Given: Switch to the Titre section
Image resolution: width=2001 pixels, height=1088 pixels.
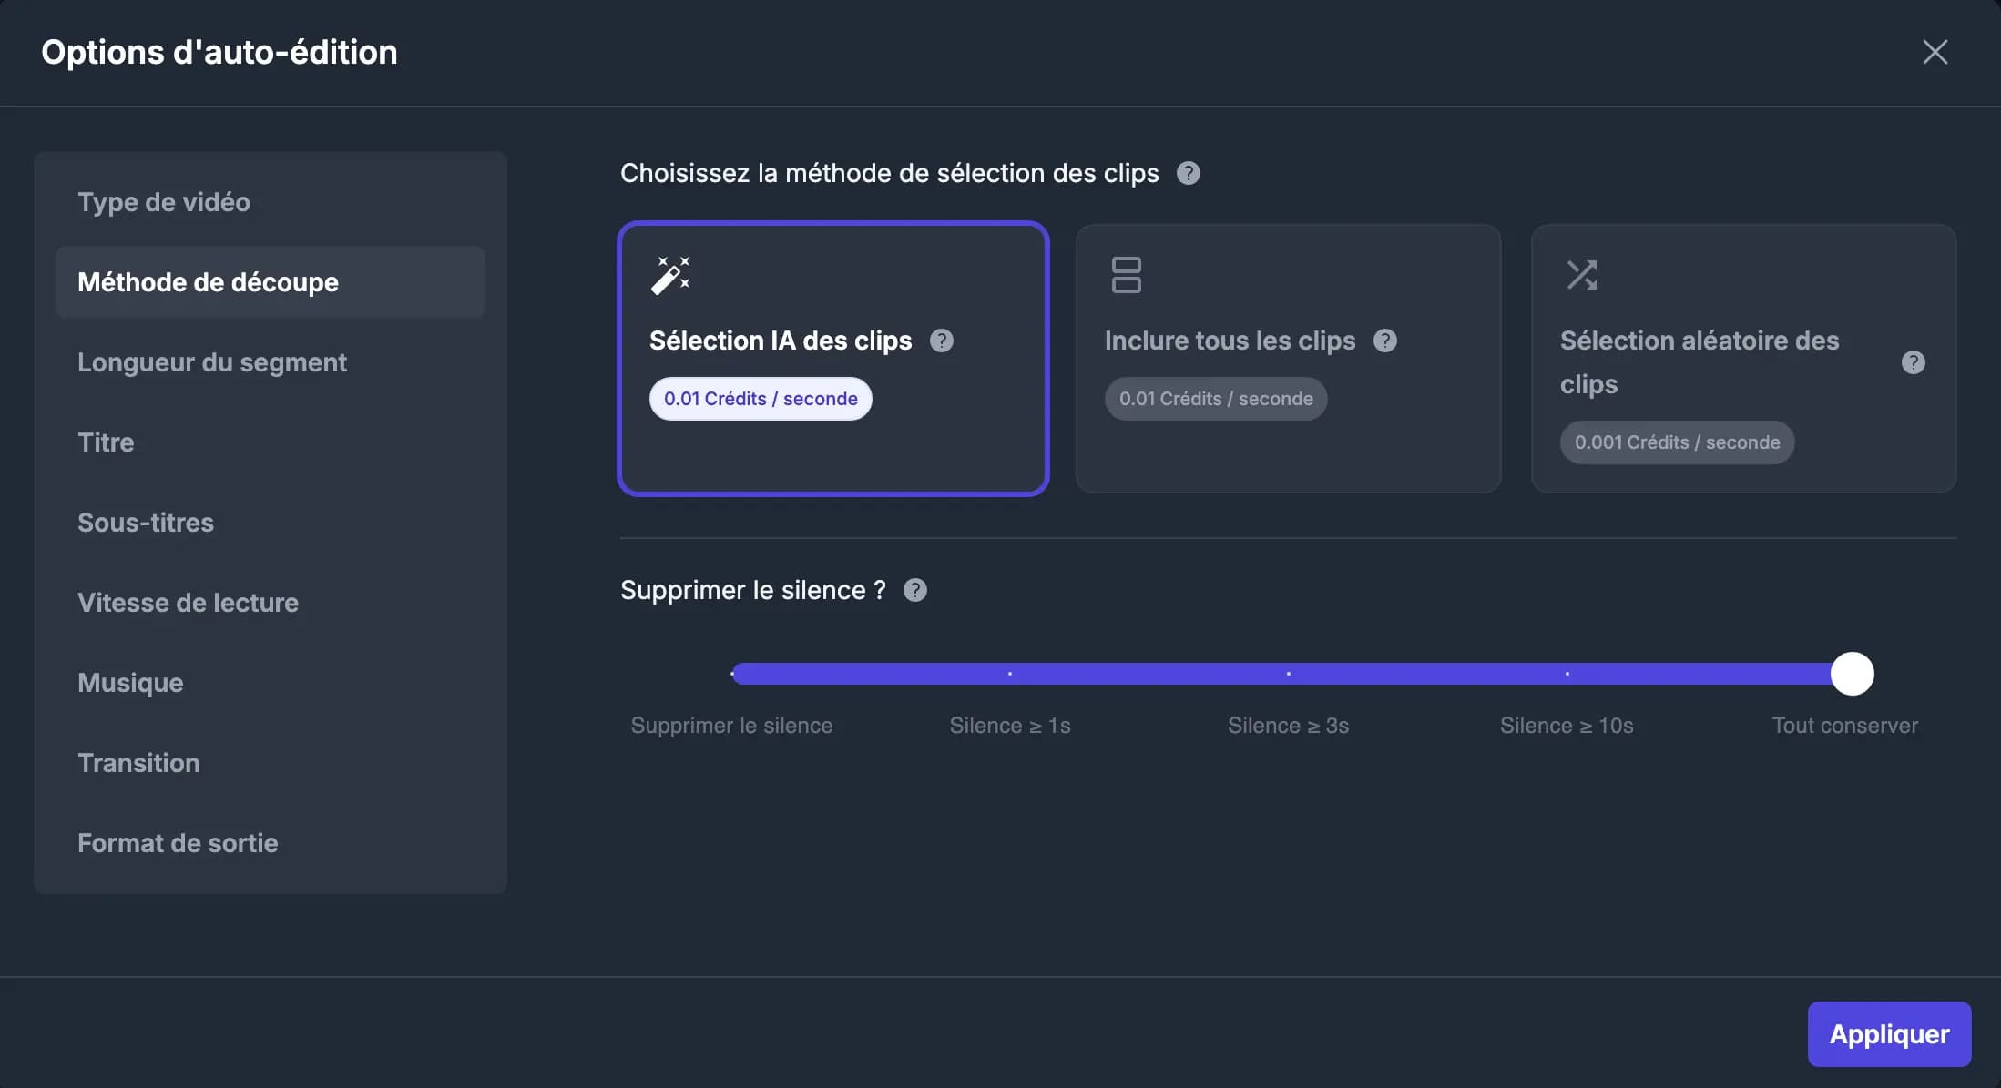Looking at the screenshot, I should (106, 442).
